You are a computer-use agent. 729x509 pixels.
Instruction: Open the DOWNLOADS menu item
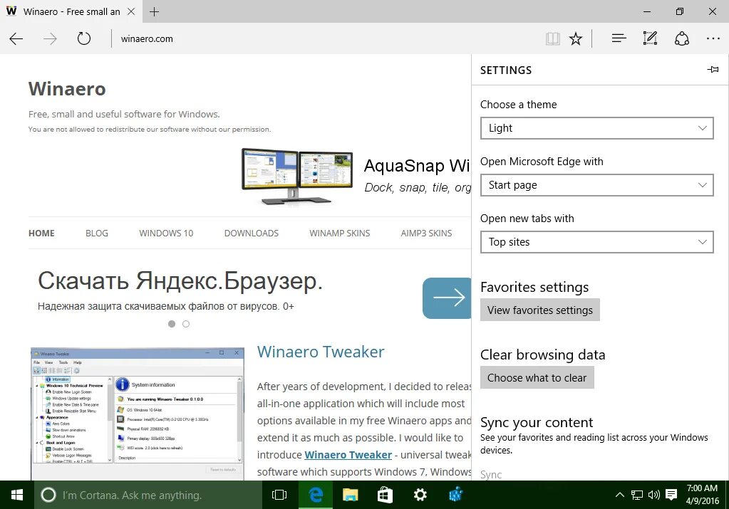pyautogui.click(x=251, y=233)
